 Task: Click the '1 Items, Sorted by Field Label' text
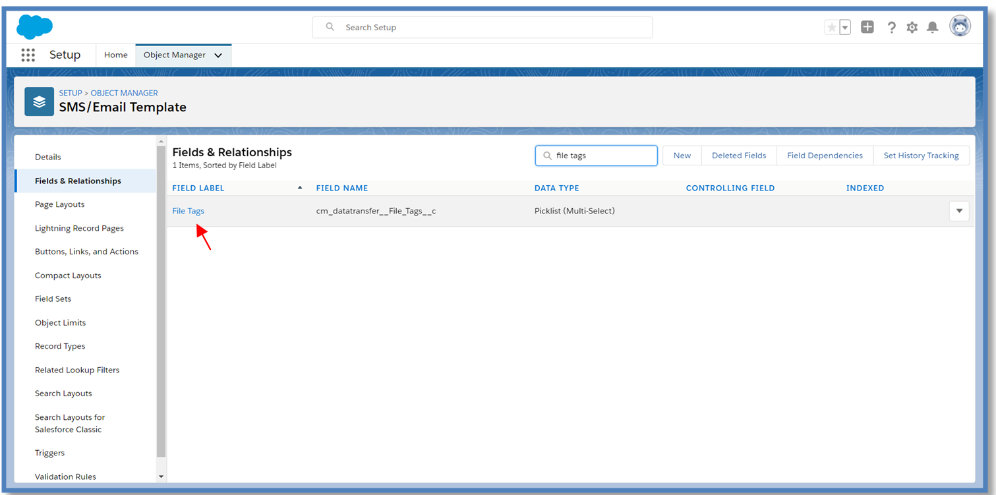(x=225, y=165)
